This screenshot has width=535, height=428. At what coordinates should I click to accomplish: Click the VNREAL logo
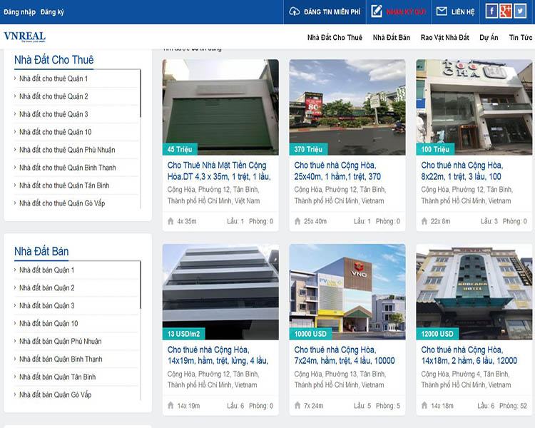[24, 36]
